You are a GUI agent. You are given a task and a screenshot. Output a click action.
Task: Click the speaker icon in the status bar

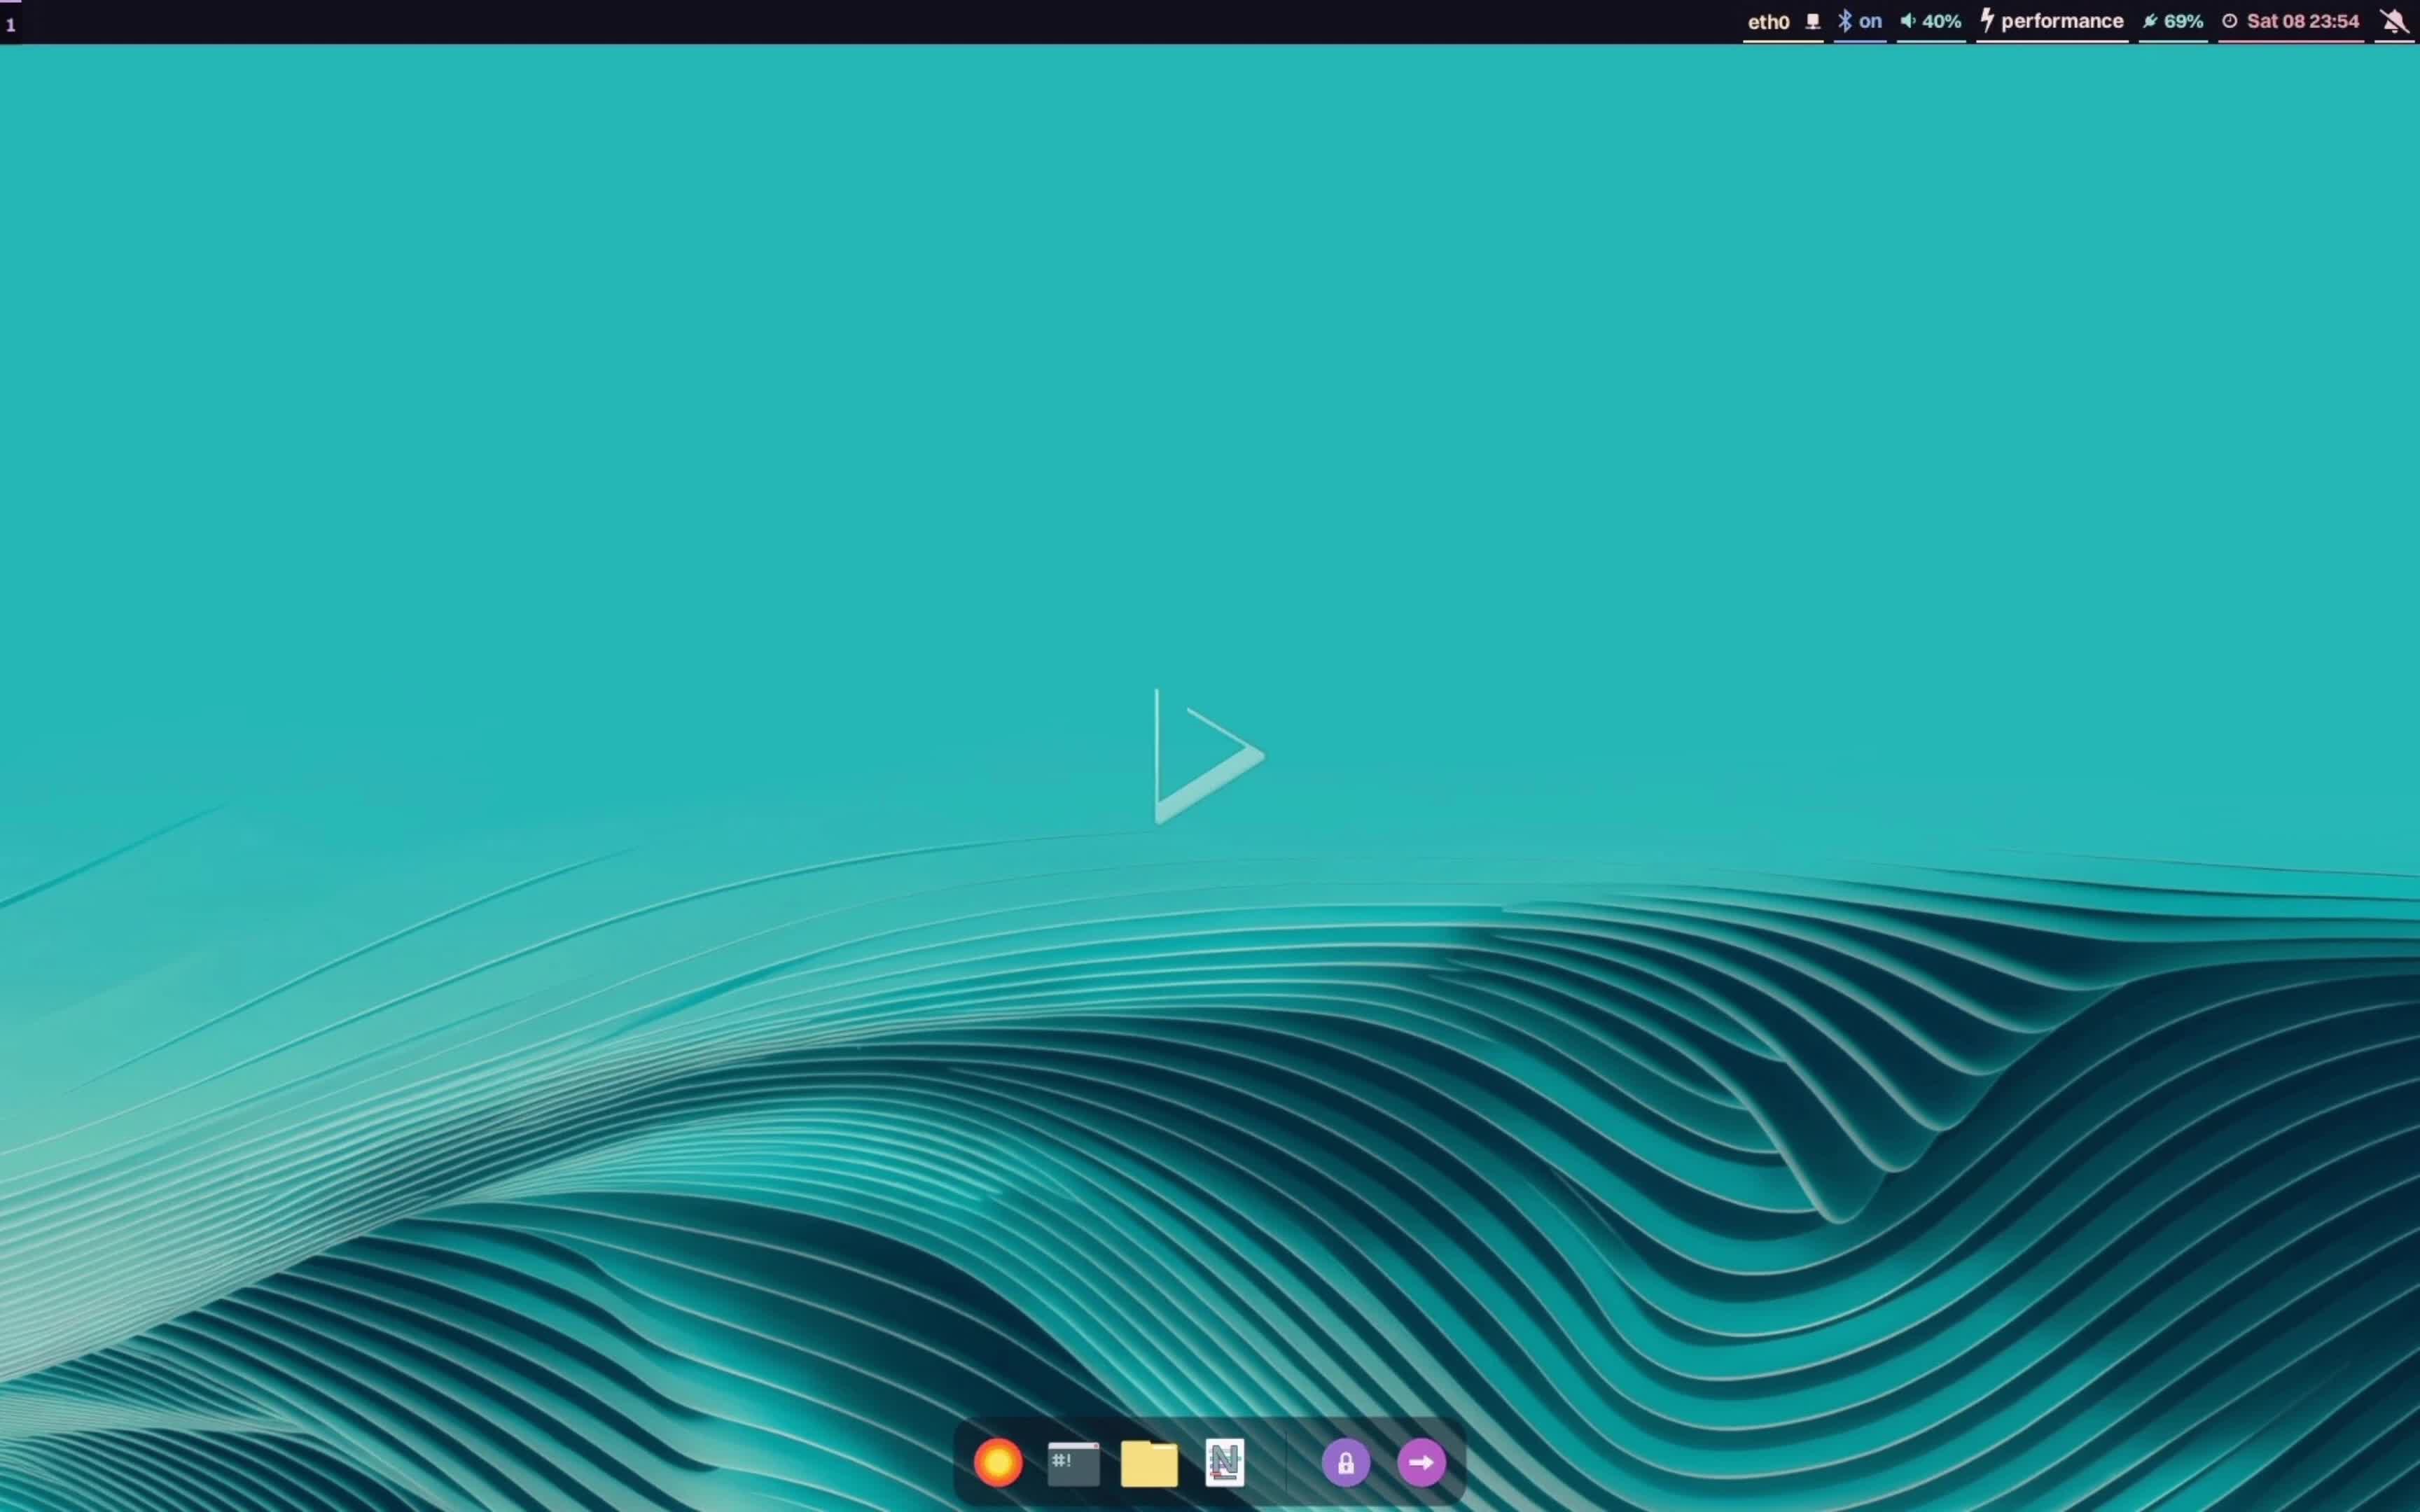pyautogui.click(x=1908, y=21)
